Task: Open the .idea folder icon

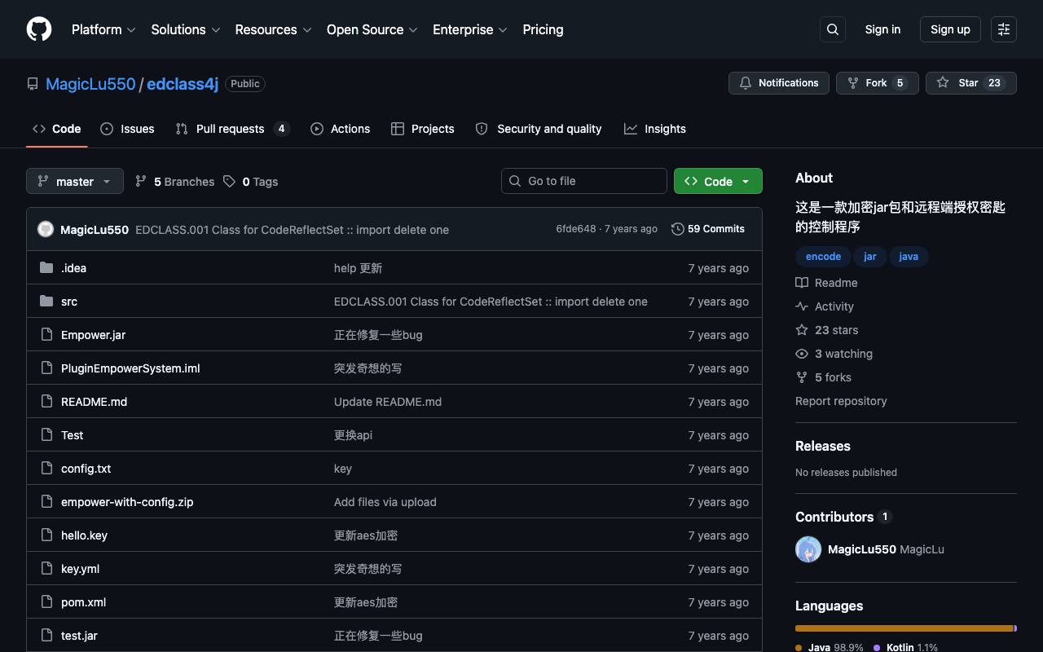Action: click(x=46, y=267)
